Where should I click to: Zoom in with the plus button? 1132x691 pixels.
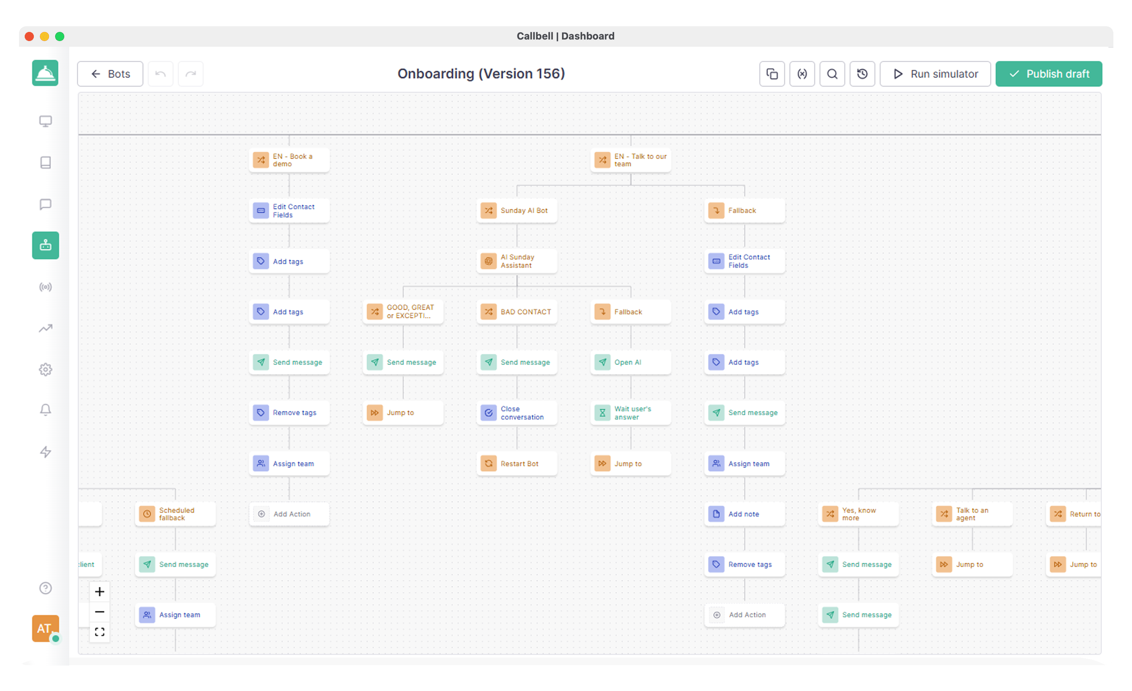tap(99, 592)
